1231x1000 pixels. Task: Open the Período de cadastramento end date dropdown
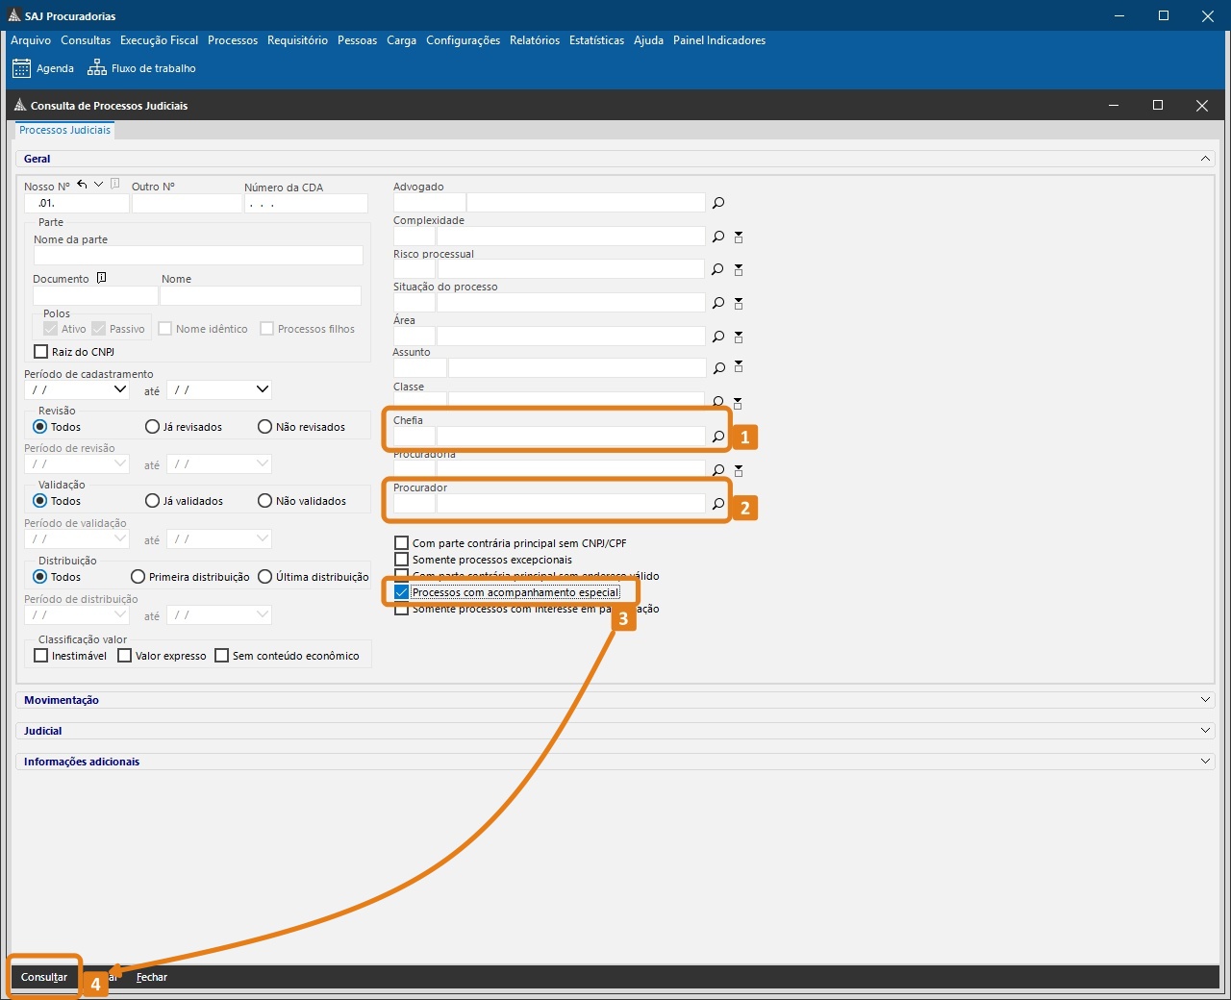coord(263,389)
